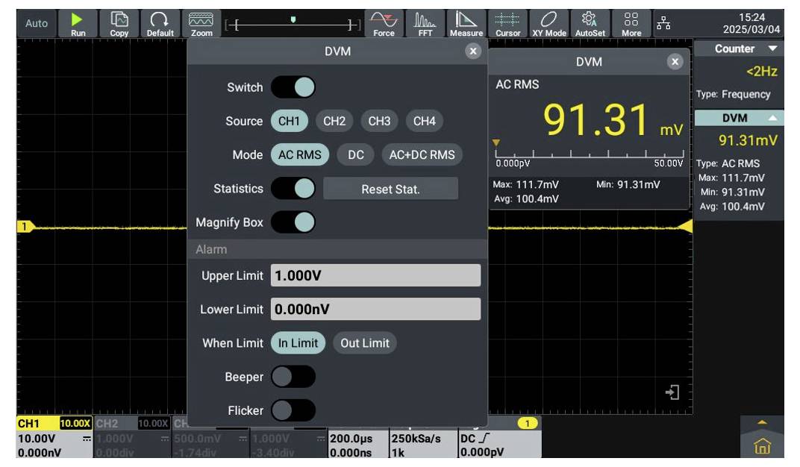Select CH2 as DVM source
800x467 pixels.
tap(334, 121)
